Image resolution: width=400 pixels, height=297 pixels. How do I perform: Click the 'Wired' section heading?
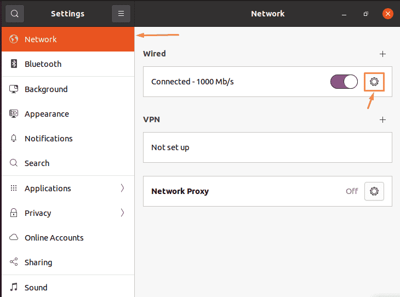[x=155, y=54]
